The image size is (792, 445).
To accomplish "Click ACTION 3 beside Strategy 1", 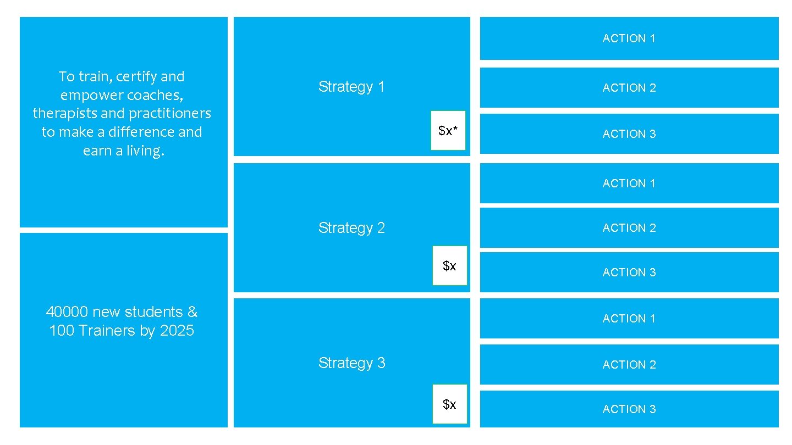I will 629,134.
